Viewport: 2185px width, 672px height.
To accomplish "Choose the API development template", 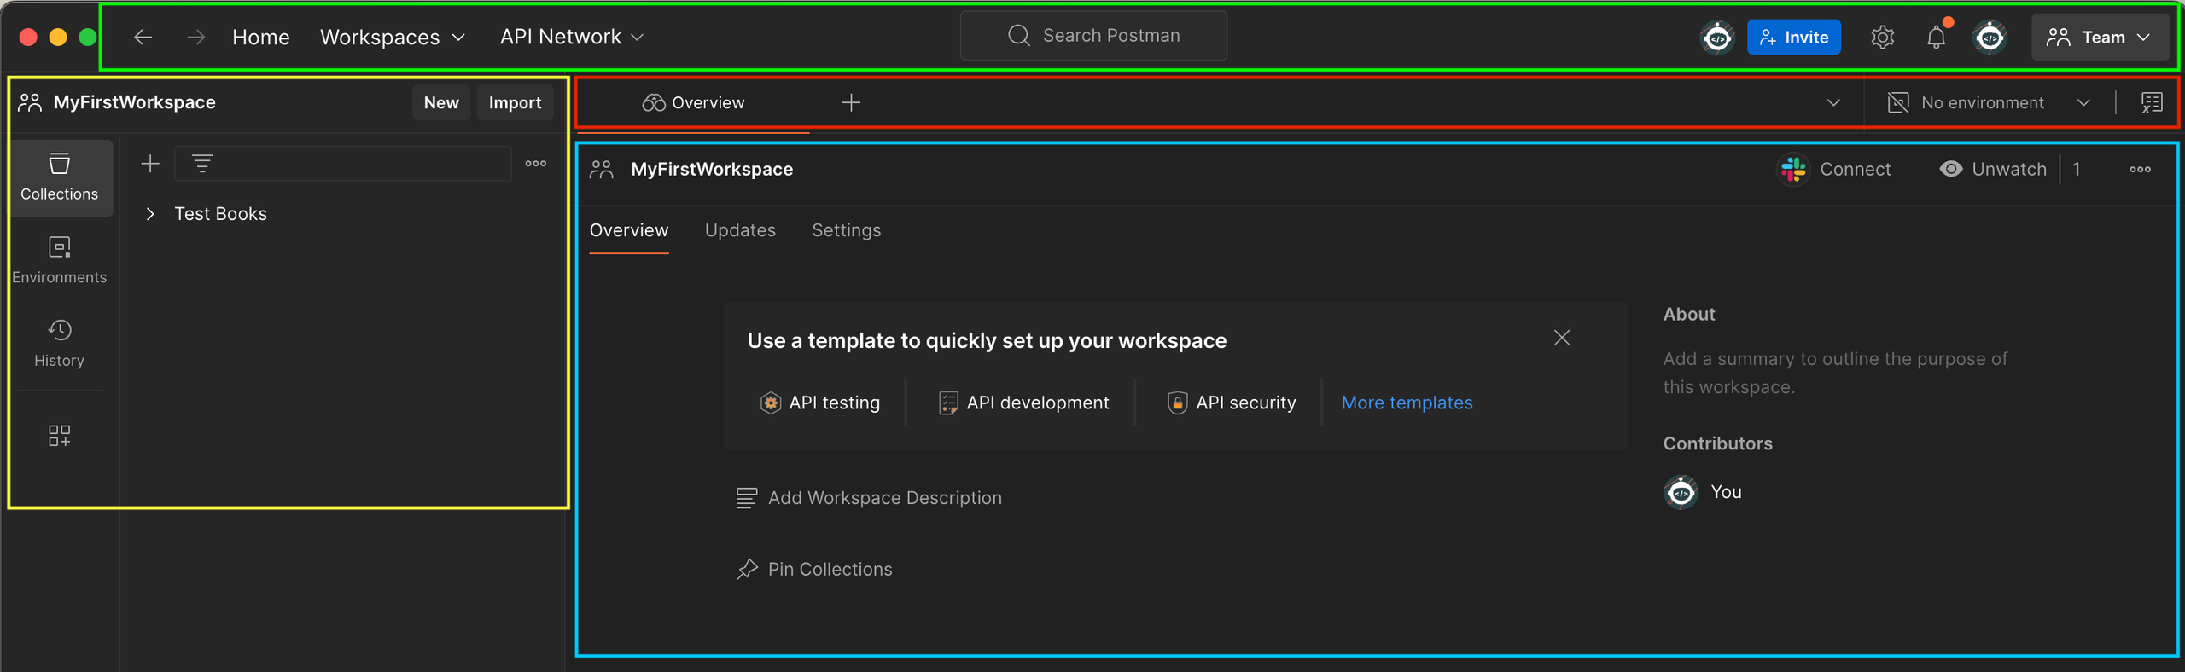I will tap(1023, 403).
